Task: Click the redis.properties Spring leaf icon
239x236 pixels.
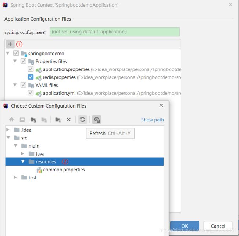Action: tap(39, 77)
